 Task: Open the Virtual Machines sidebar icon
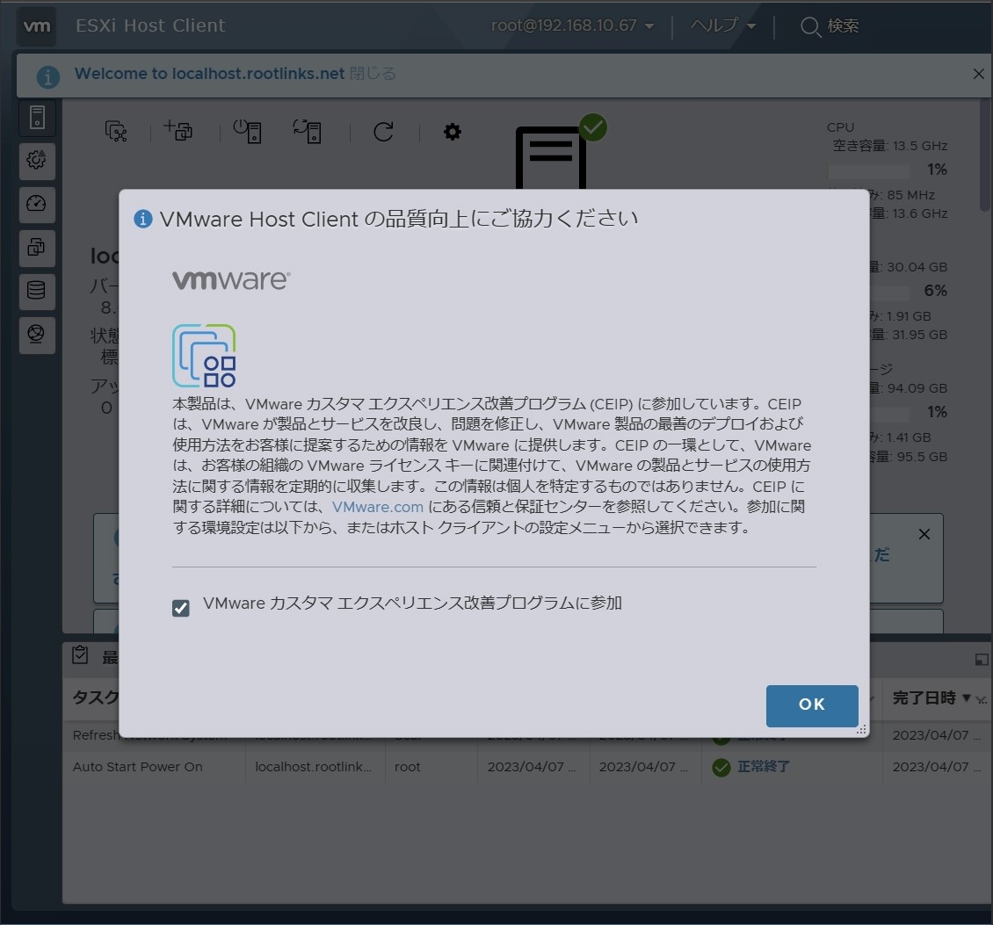(x=37, y=248)
